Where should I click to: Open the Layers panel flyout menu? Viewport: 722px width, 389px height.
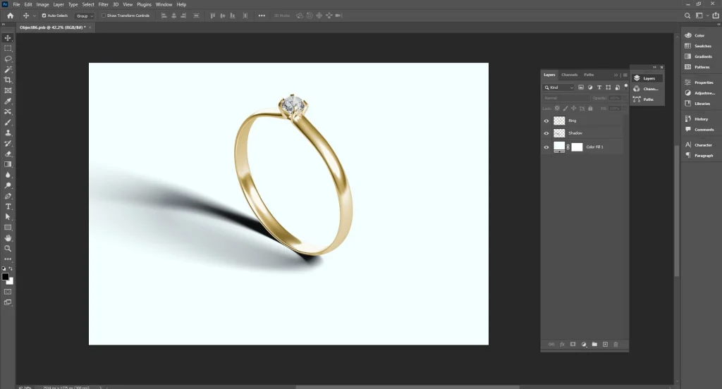(x=625, y=75)
